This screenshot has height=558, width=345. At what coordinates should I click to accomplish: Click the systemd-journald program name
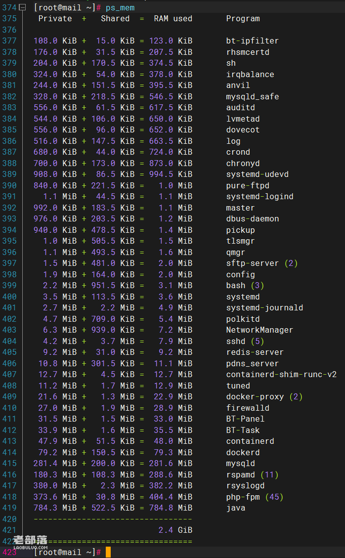pyautogui.click(x=264, y=307)
